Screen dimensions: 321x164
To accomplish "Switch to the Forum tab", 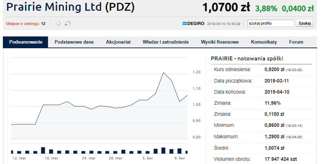I will click(296, 42).
